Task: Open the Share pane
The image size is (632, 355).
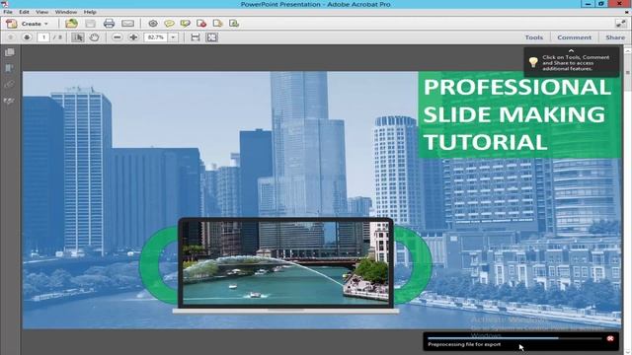Action: (x=615, y=37)
